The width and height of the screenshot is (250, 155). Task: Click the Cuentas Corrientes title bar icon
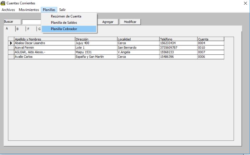point(3,3)
